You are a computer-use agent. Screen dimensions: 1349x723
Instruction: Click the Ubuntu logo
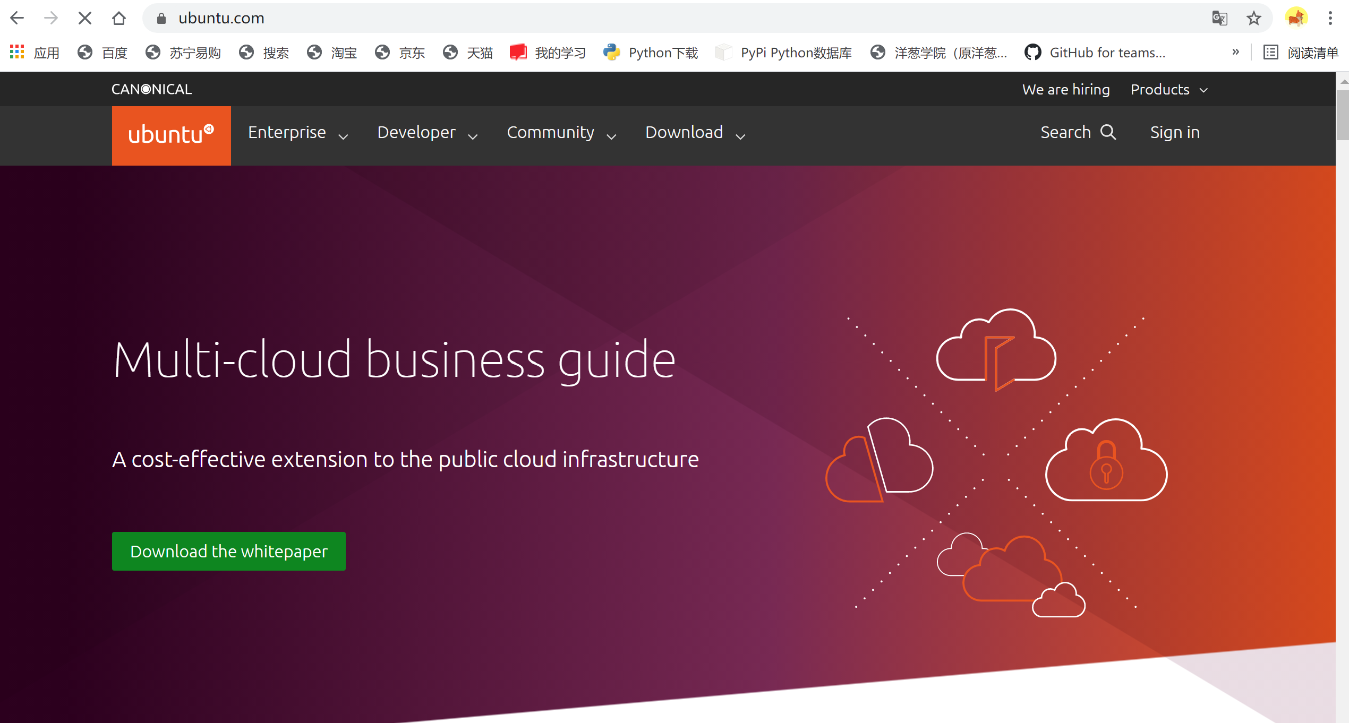coord(171,135)
